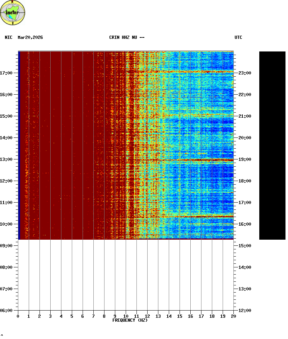This screenshot has height=339, width=288.
Task: Select the 19:00 UTC time label
Action: (x=245, y=159)
